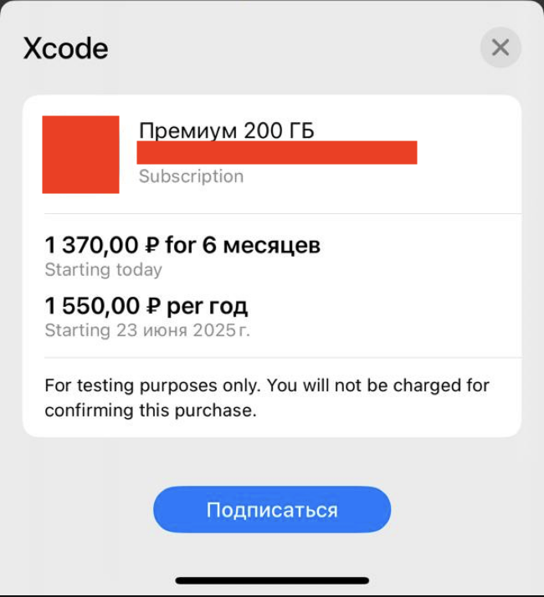Click the For testing purposes only notice
This screenshot has width=544, height=597.
click(266, 385)
